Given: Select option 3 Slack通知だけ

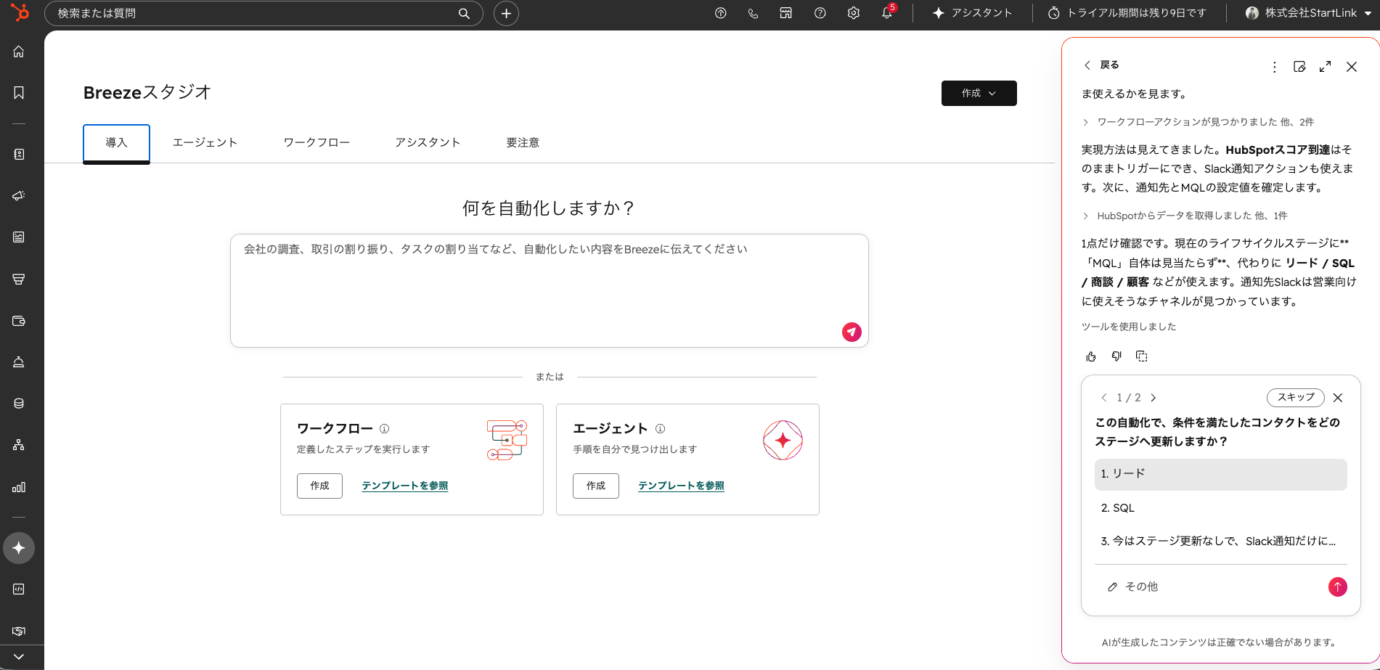Looking at the screenshot, I should coord(1220,542).
